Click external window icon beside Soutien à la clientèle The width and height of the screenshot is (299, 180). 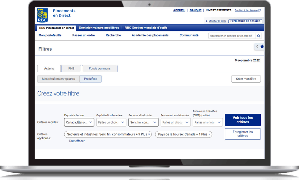(259, 11)
